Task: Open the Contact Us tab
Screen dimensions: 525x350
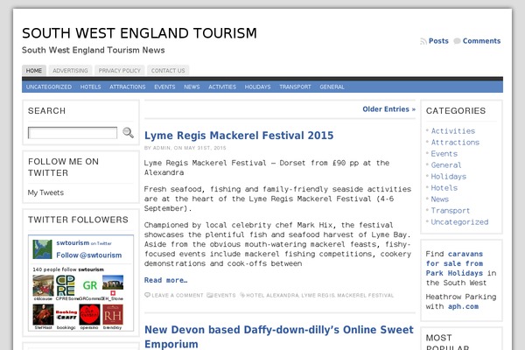Action: (168, 71)
